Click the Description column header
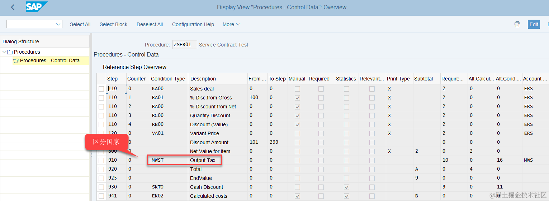This screenshot has width=549, height=201. pyautogui.click(x=218, y=79)
